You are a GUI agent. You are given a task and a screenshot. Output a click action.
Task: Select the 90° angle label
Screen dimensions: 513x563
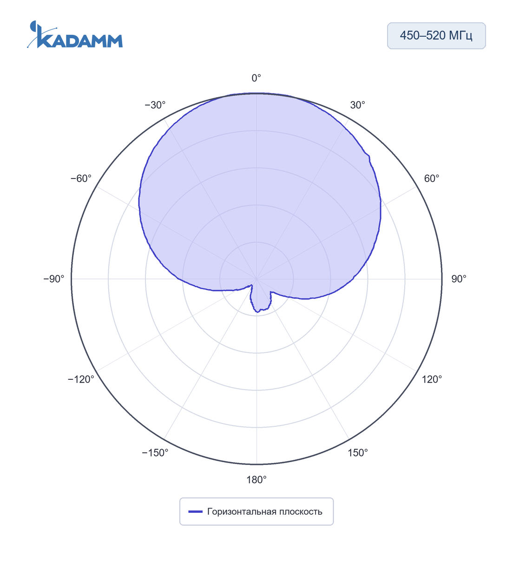[x=459, y=279]
